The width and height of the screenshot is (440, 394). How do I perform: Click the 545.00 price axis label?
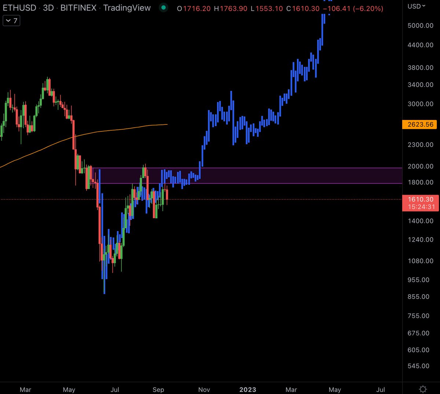(418, 366)
